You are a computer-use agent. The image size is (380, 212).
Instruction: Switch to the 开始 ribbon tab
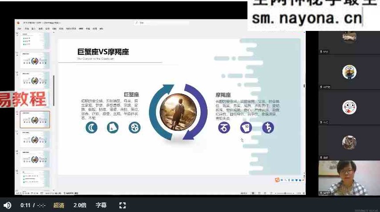[x=27, y=29]
